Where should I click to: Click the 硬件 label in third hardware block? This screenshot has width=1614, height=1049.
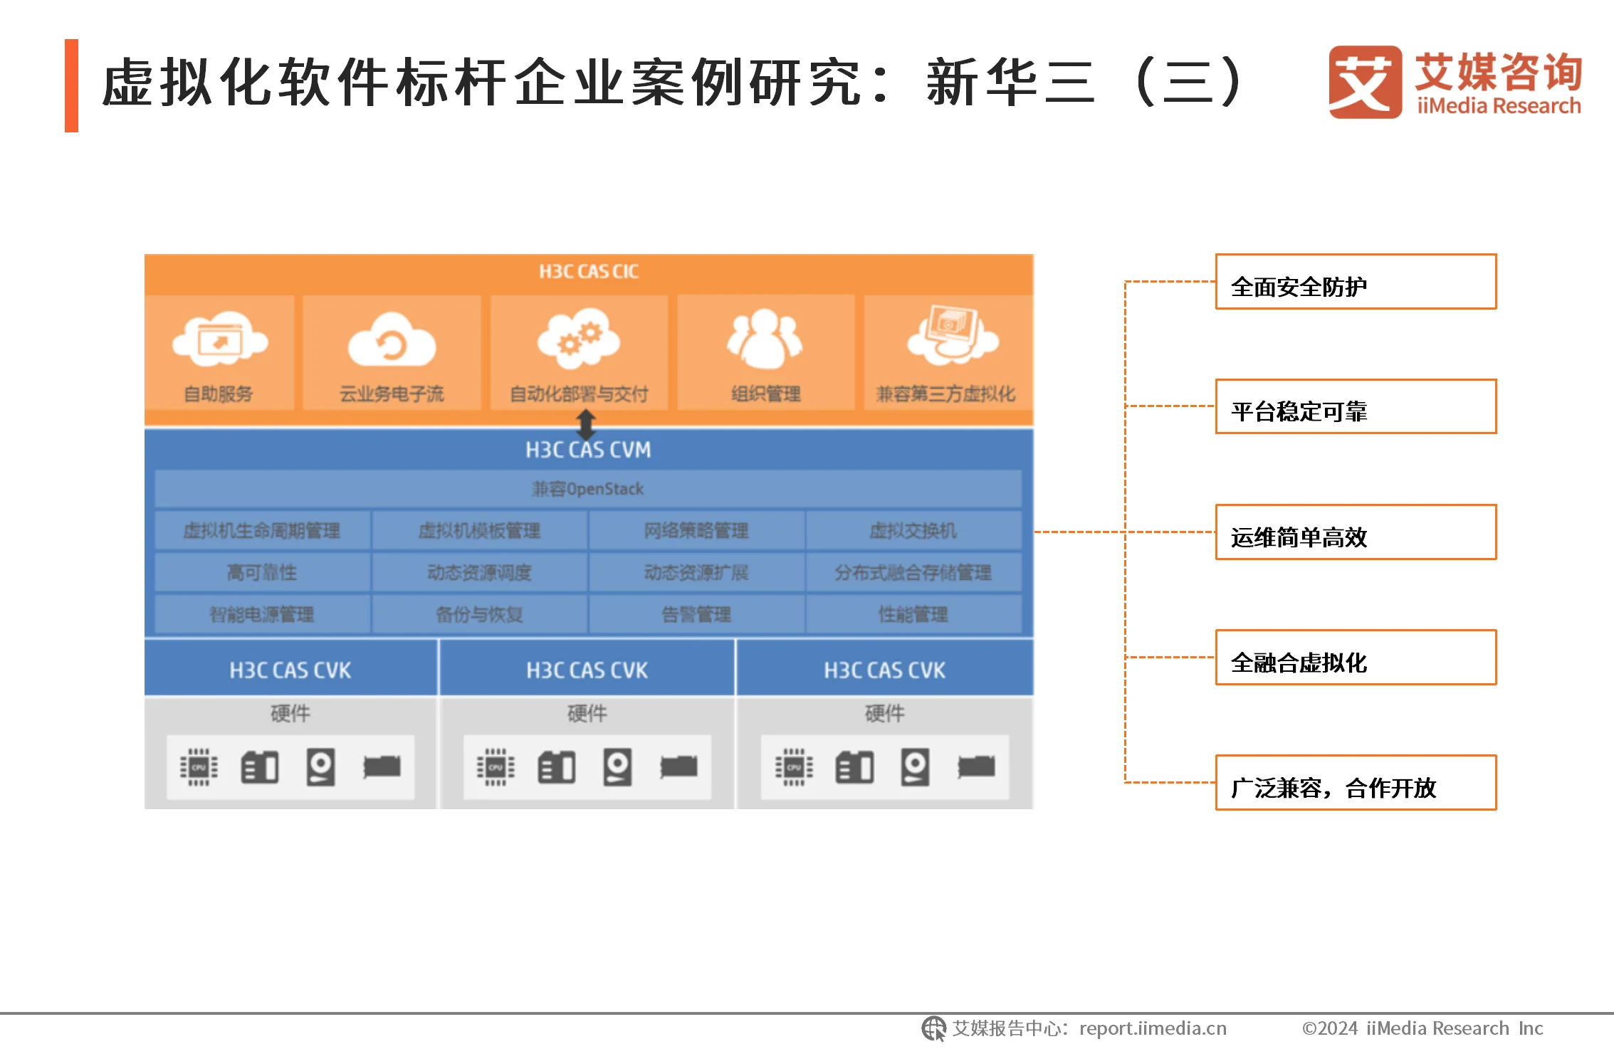coord(885,713)
